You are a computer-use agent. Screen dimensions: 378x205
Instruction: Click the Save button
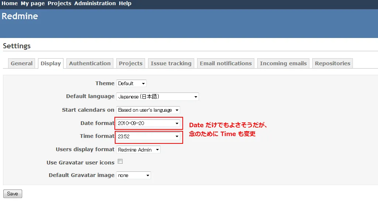[x=13, y=194]
